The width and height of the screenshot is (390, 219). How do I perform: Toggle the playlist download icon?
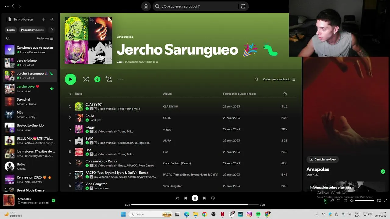pos(97,79)
